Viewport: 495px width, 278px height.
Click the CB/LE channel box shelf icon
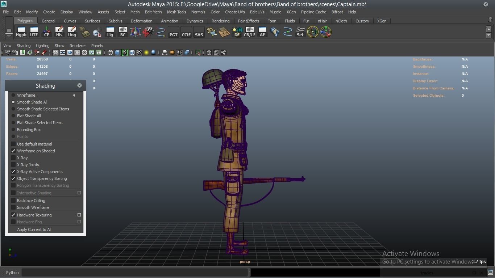pyautogui.click(x=250, y=32)
